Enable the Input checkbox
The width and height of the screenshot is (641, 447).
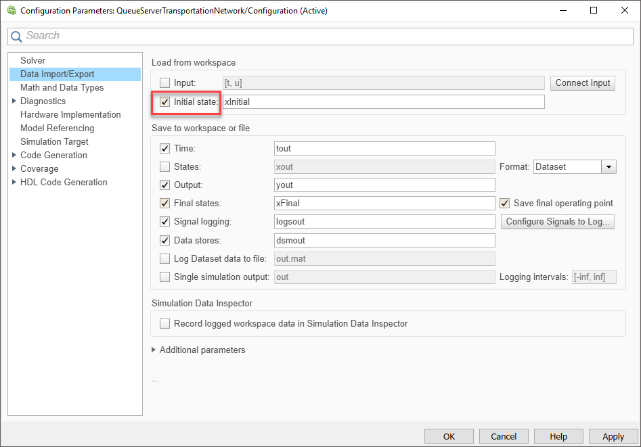(165, 83)
